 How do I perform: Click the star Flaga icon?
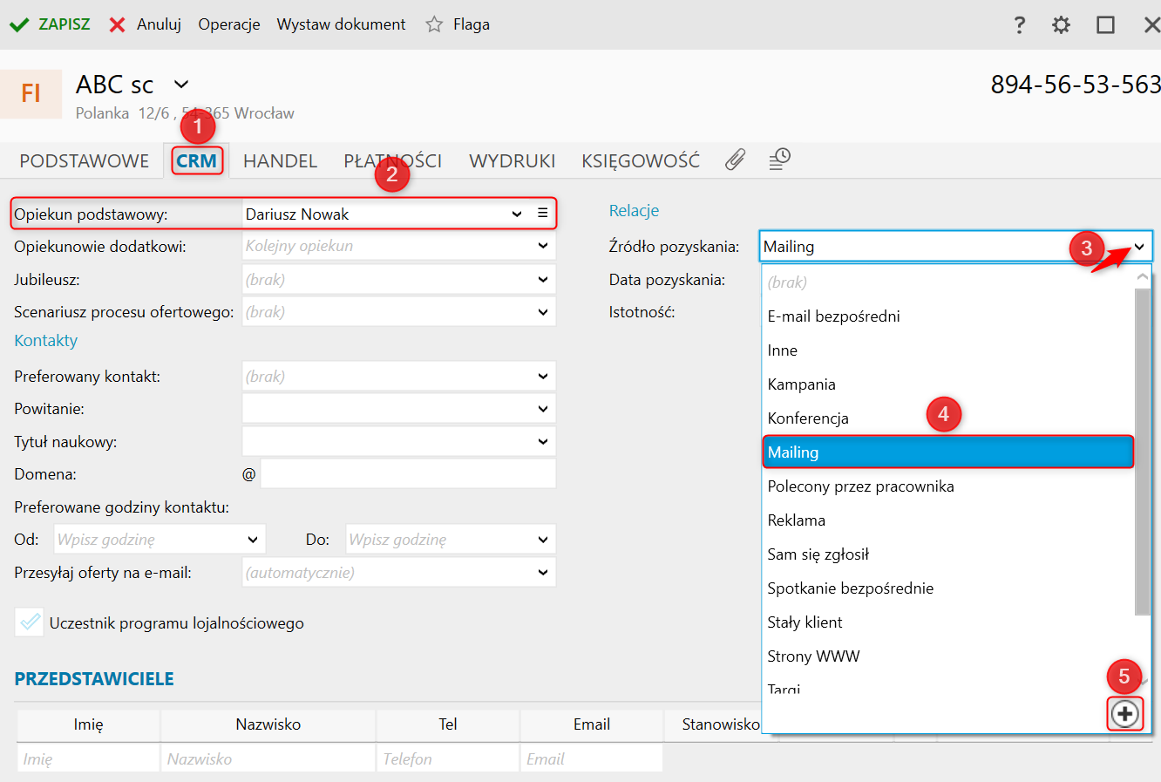(434, 24)
